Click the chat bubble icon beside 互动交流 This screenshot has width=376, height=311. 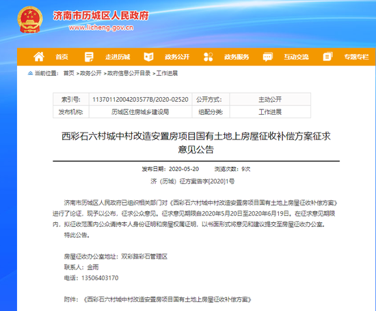[x=267, y=57]
